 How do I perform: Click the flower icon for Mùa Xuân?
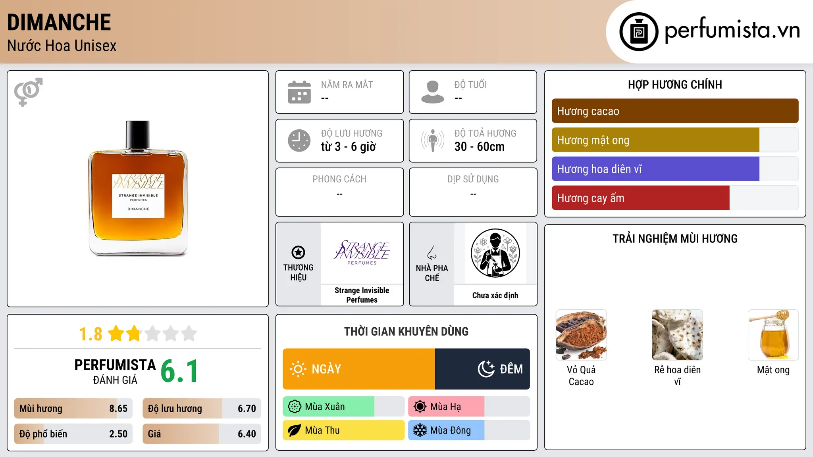(295, 407)
